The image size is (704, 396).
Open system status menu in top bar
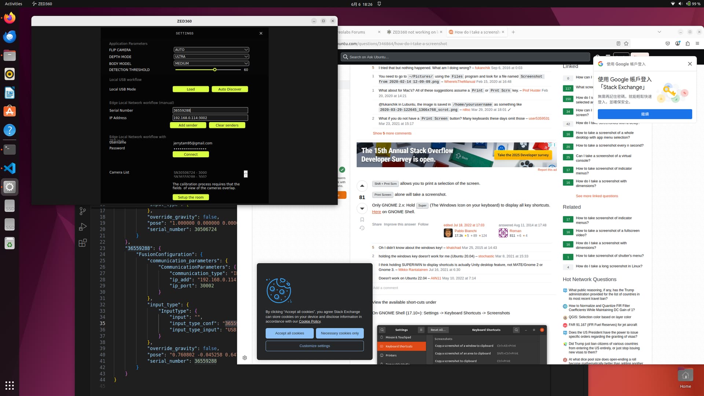(685, 4)
